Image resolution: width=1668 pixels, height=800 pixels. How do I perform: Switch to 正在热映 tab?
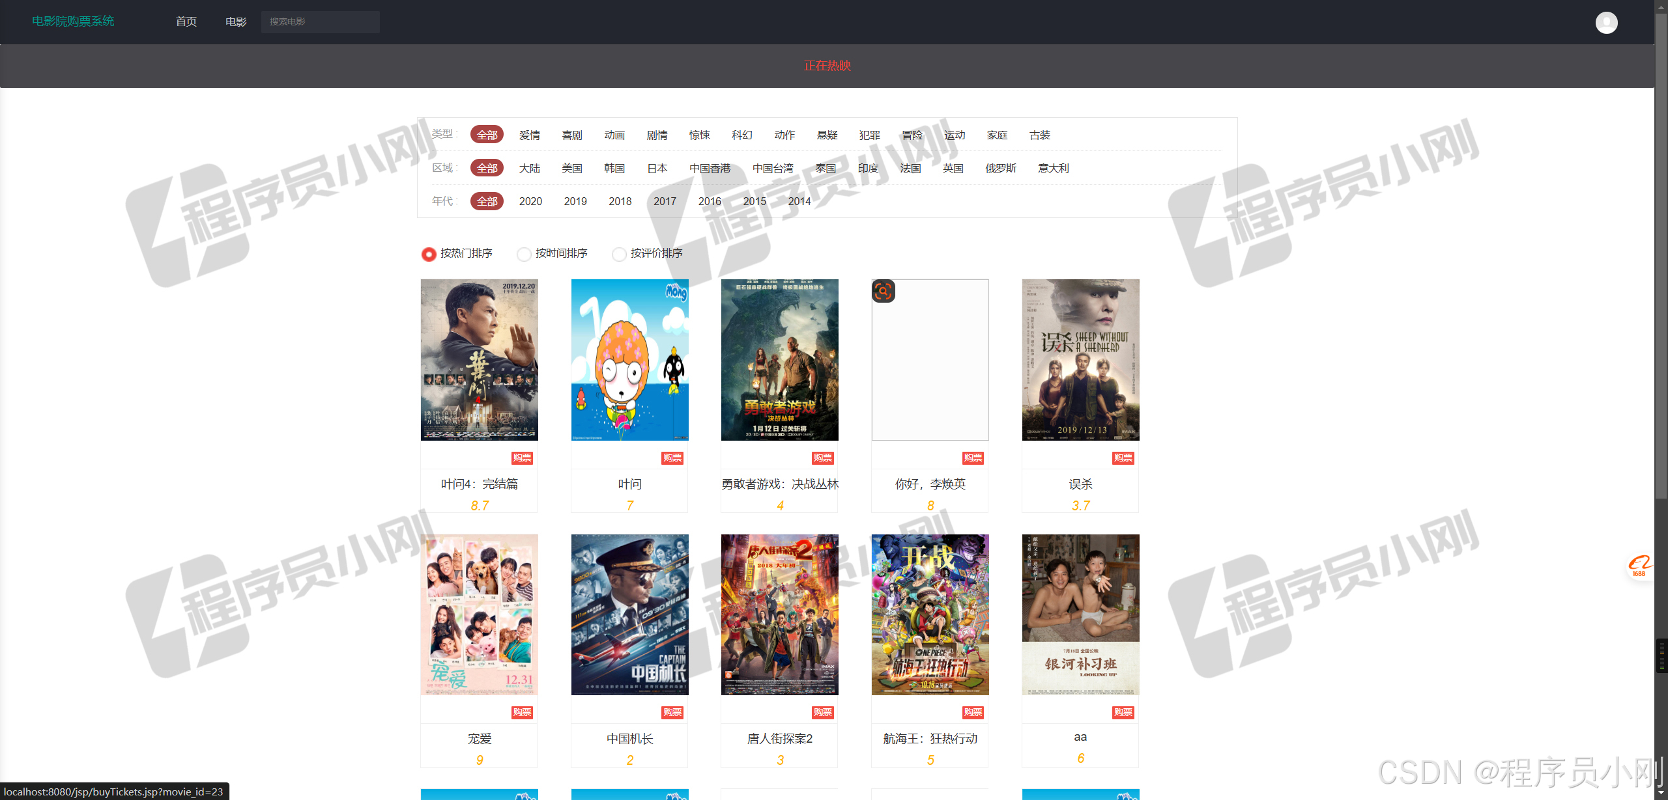tap(827, 66)
